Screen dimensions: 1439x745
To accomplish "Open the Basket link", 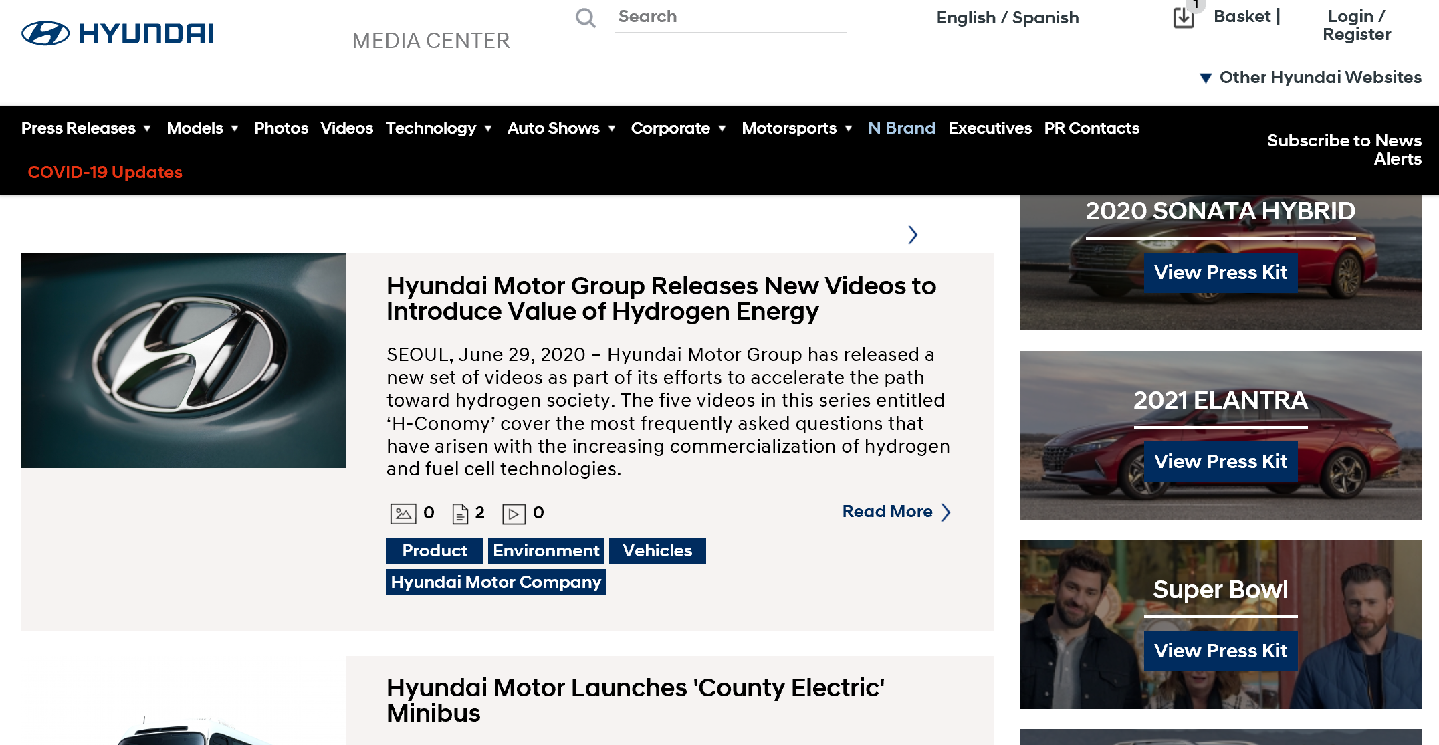I will point(1242,17).
